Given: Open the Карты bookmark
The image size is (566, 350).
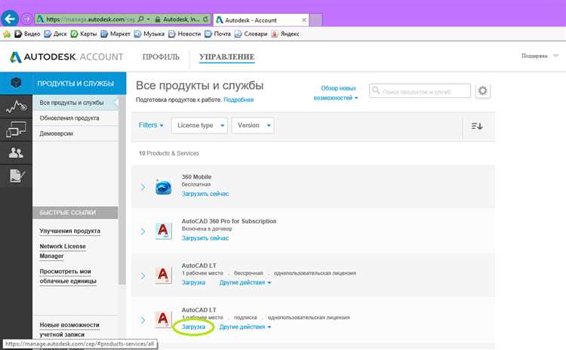Looking at the screenshot, I should [84, 34].
